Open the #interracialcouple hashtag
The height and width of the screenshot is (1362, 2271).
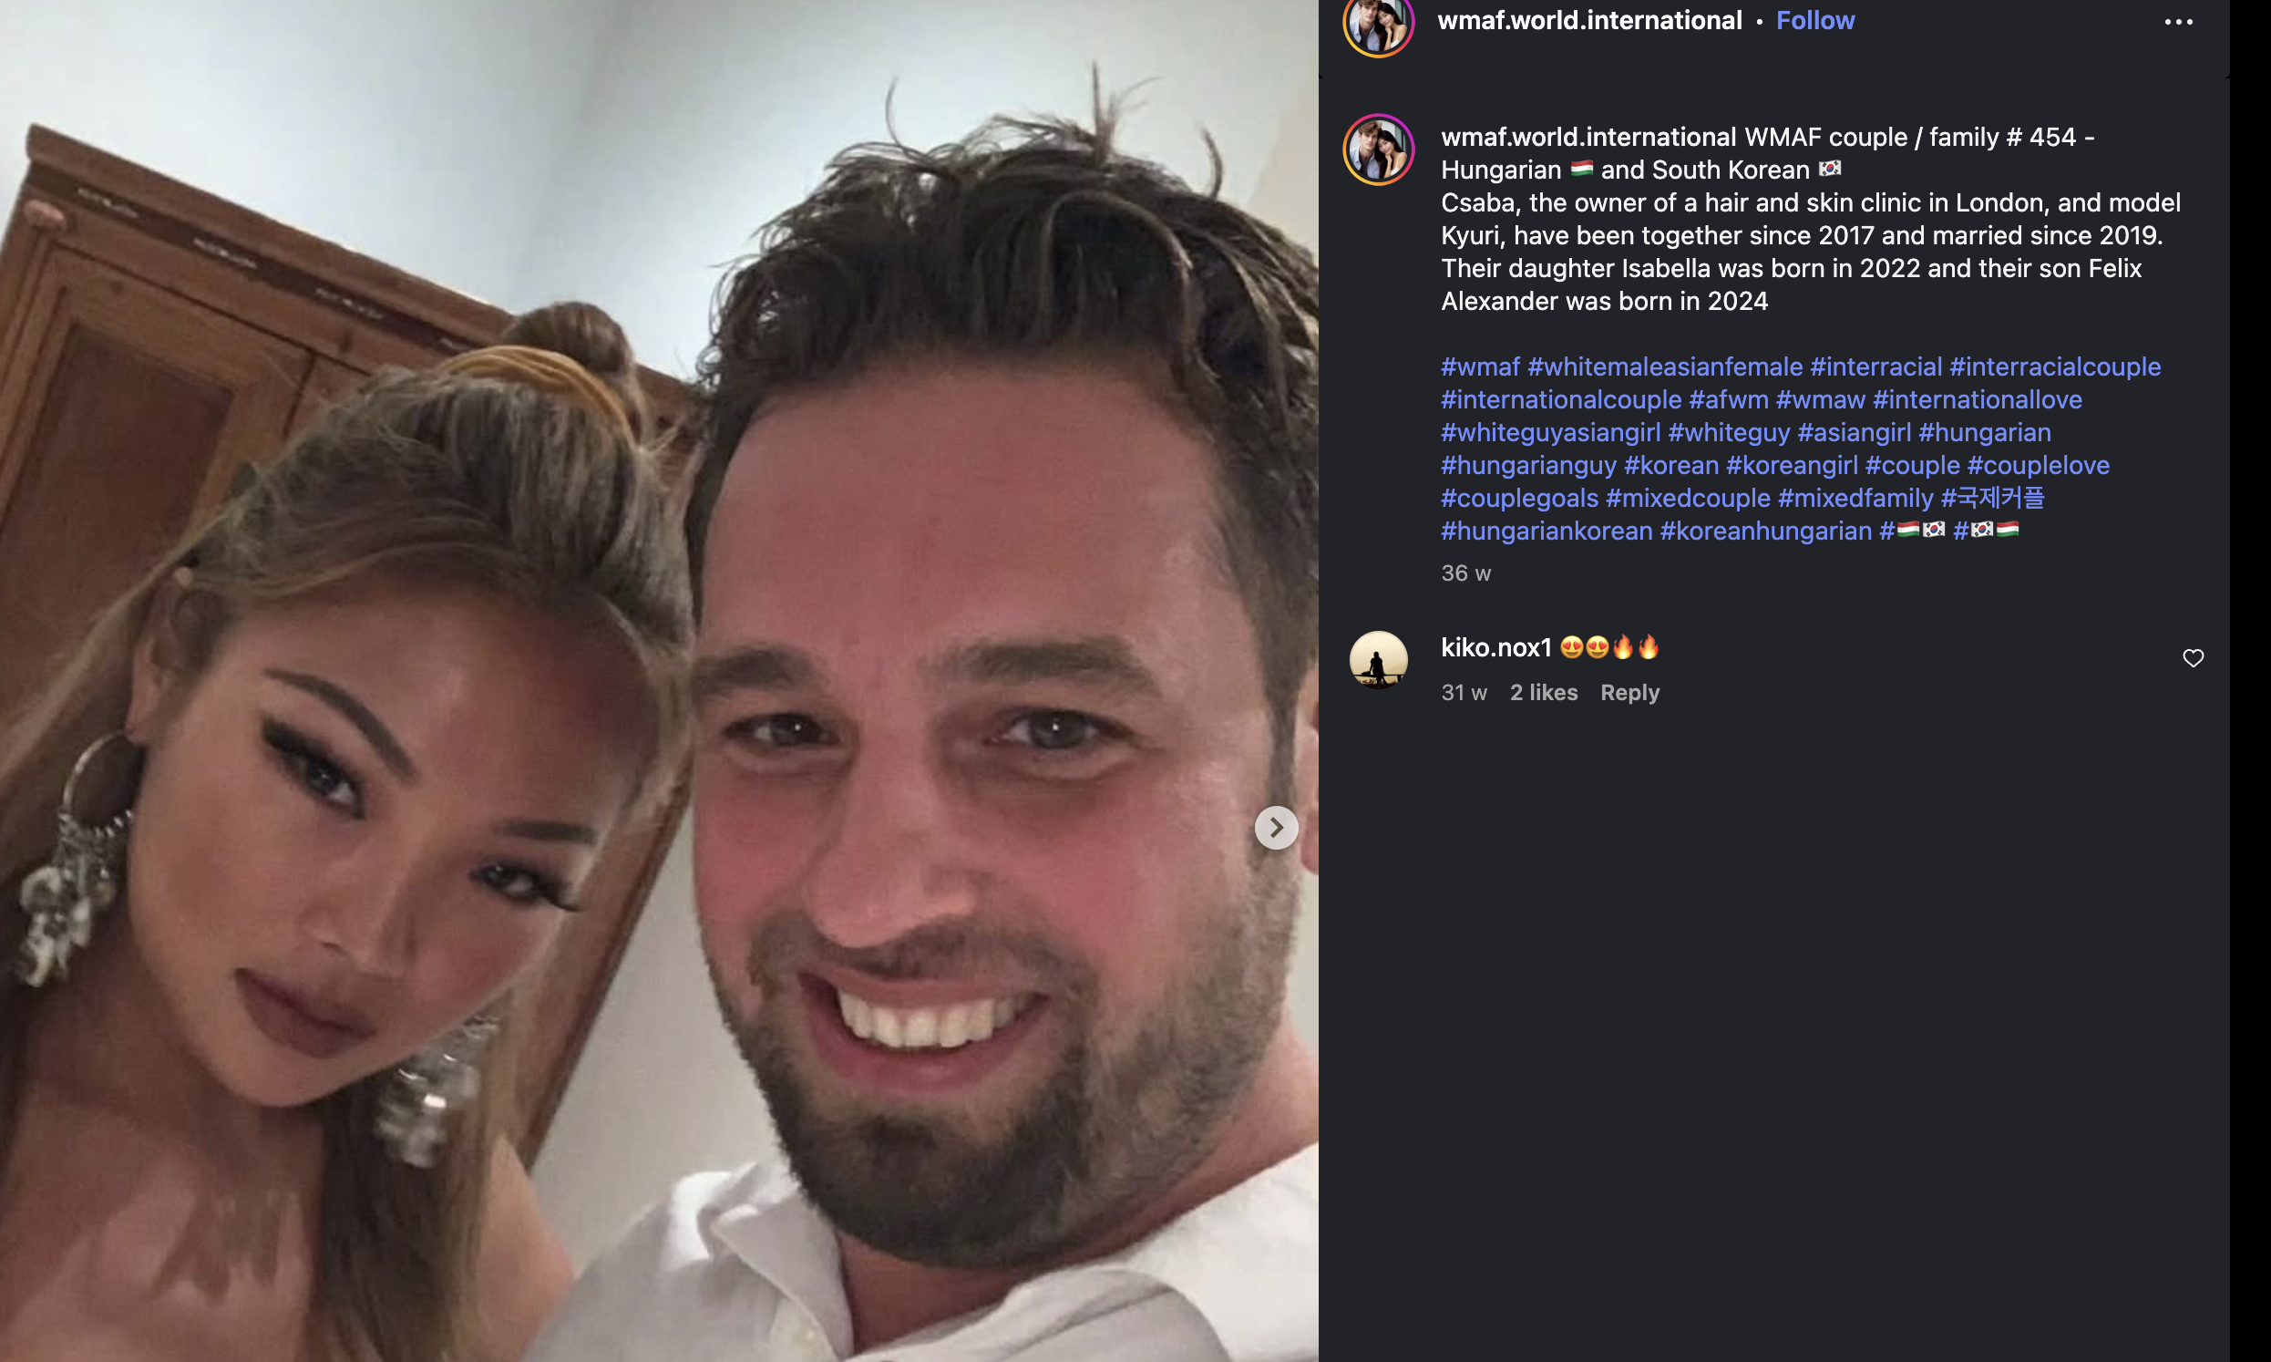tap(2054, 367)
